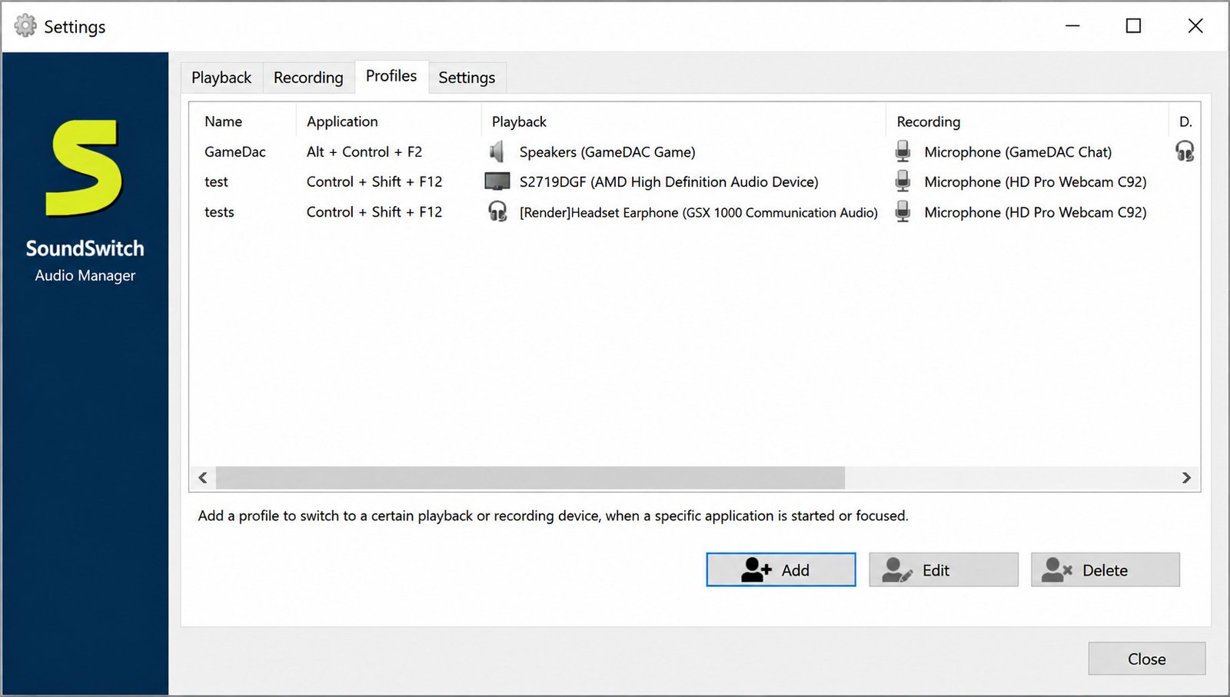1230x697 pixels.
Task: Click the horizontal scrollbar thumb in the profile list
Action: tap(530, 478)
